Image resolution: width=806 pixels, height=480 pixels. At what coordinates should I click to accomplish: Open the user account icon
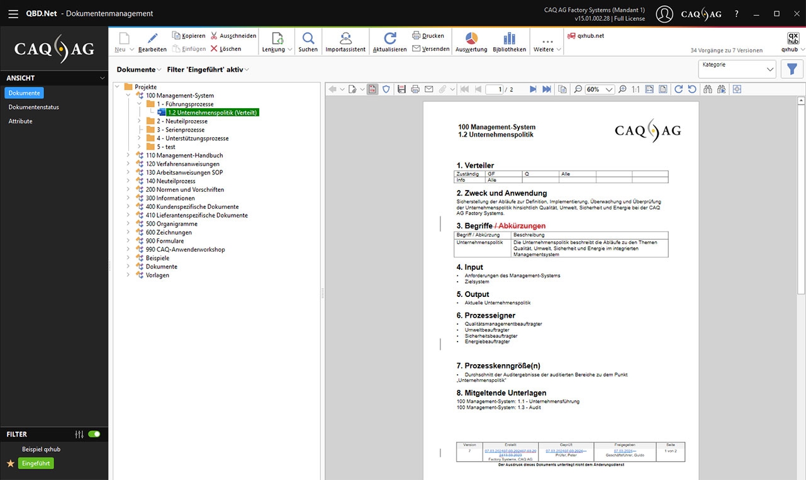pos(664,14)
